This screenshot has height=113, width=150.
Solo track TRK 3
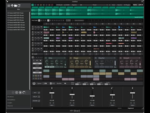[x=94, y=103]
